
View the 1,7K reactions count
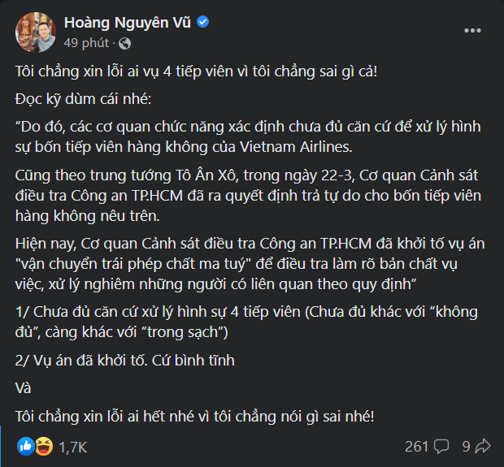(x=72, y=447)
